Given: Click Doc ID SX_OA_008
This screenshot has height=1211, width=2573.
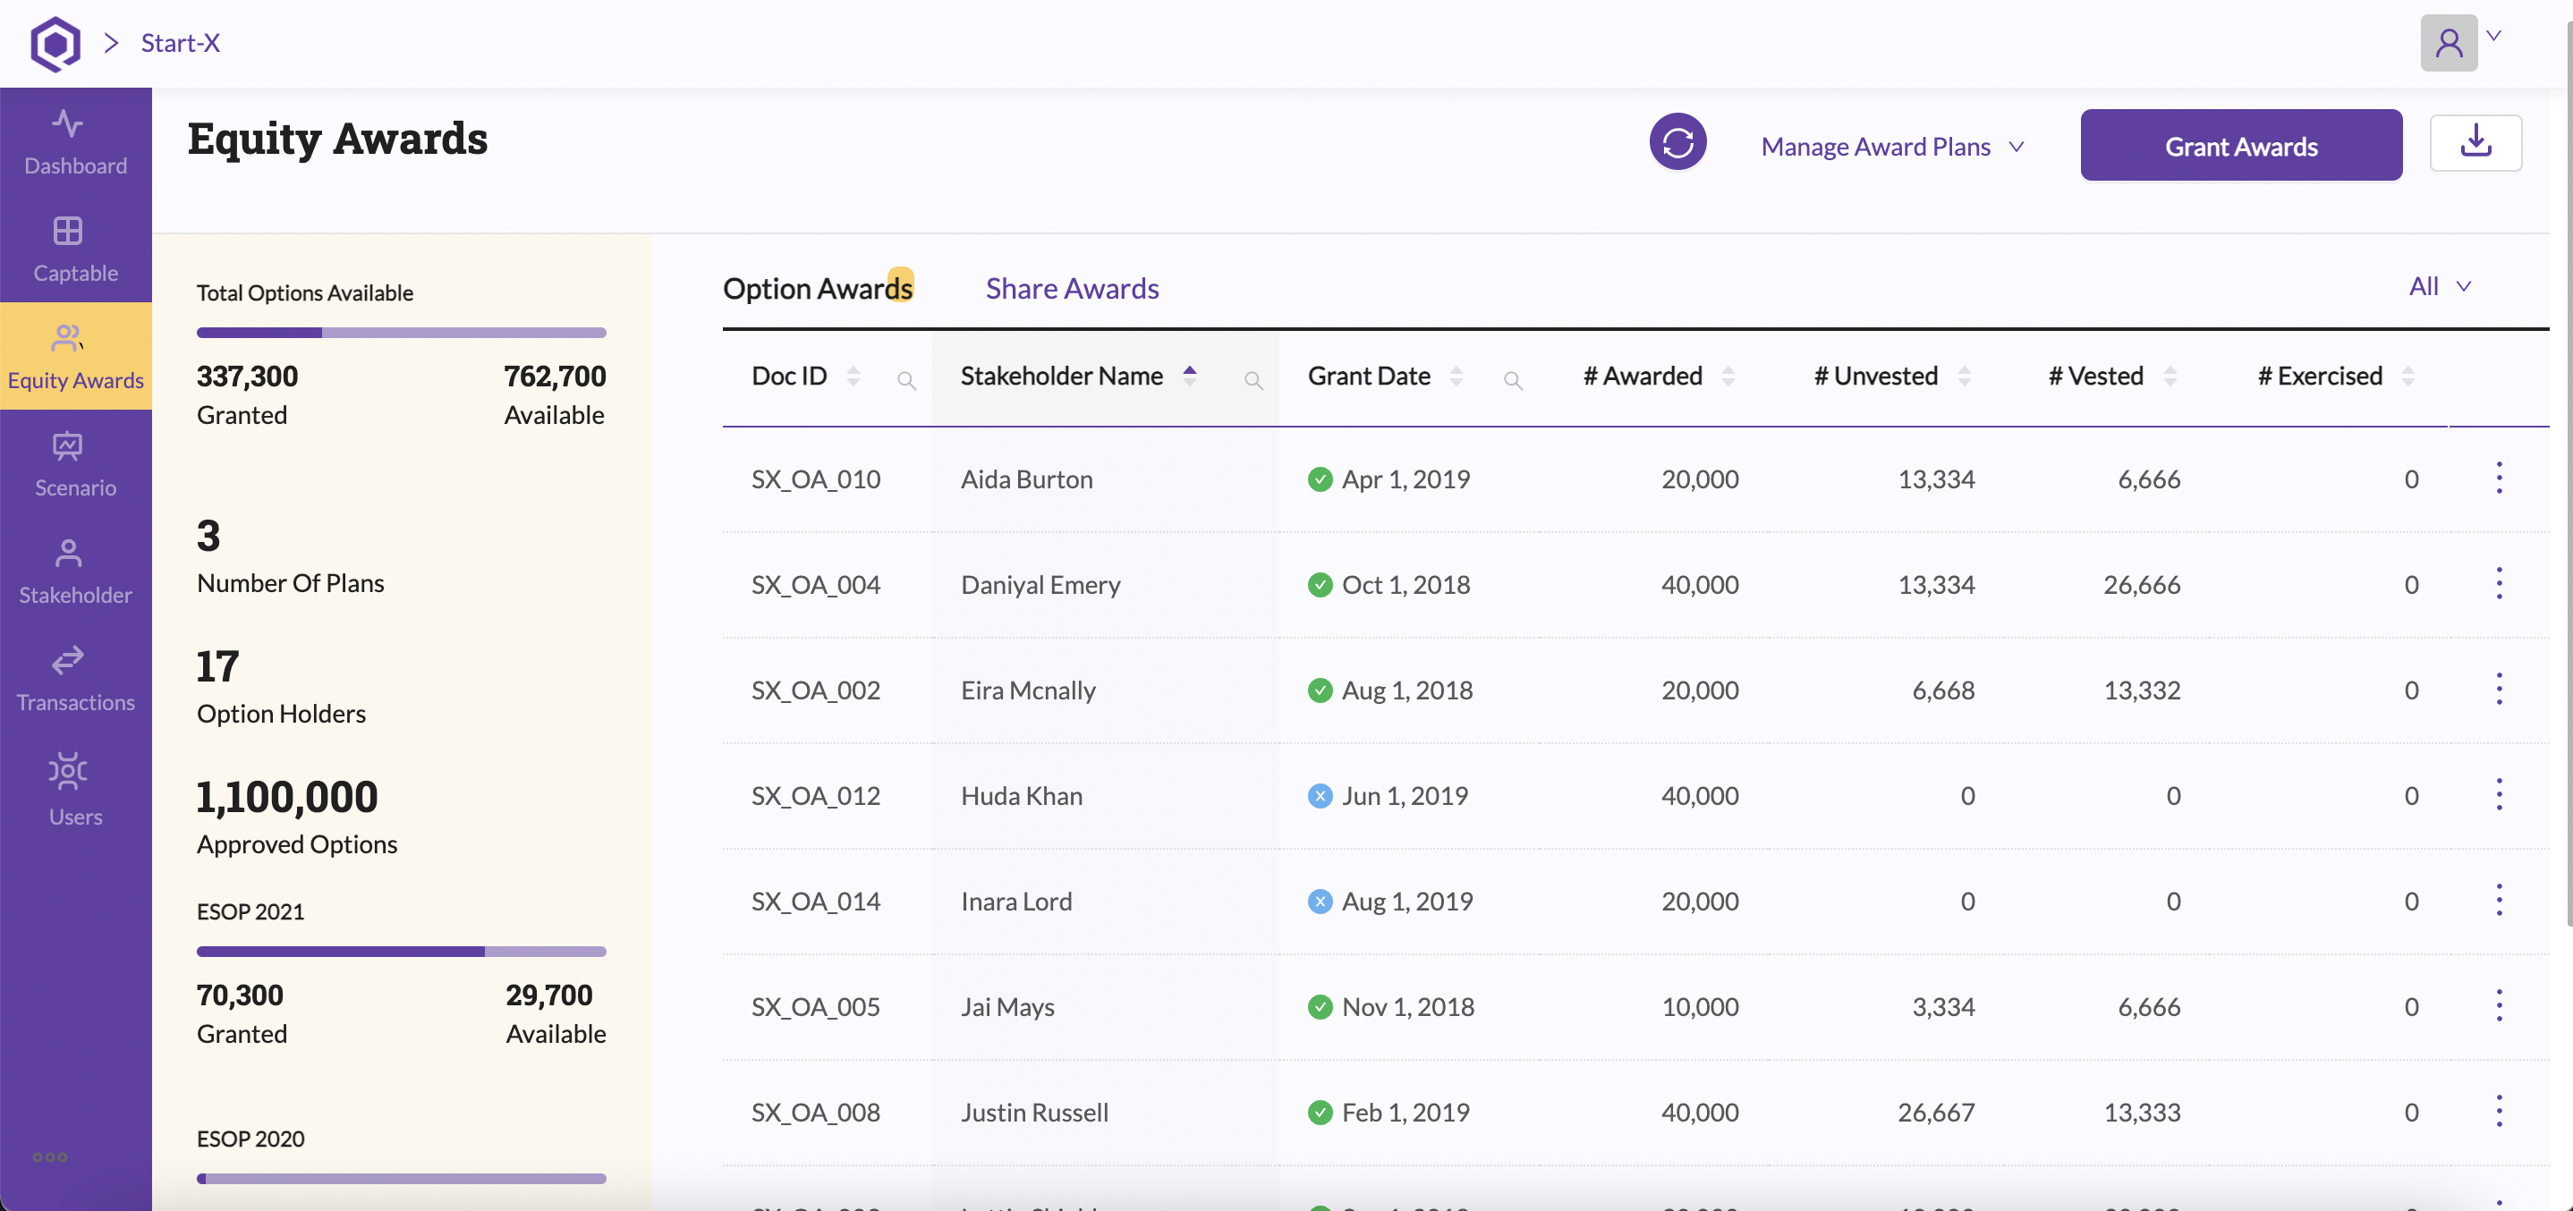Looking at the screenshot, I should 815,1112.
